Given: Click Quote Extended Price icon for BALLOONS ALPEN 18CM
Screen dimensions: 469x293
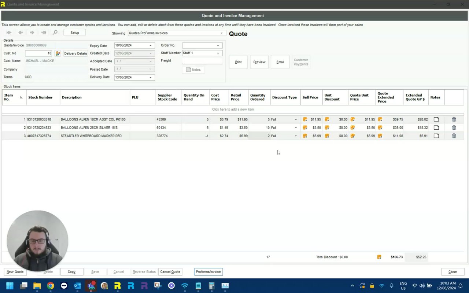Looking at the screenshot, I should click(x=380, y=119).
